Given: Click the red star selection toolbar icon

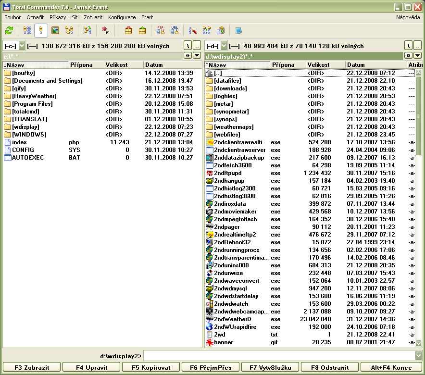Looking at the screenshot, I should 105,30.
